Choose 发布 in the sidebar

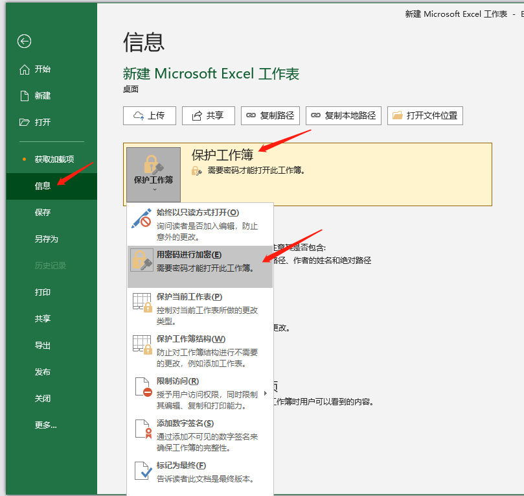click(51, 372)
